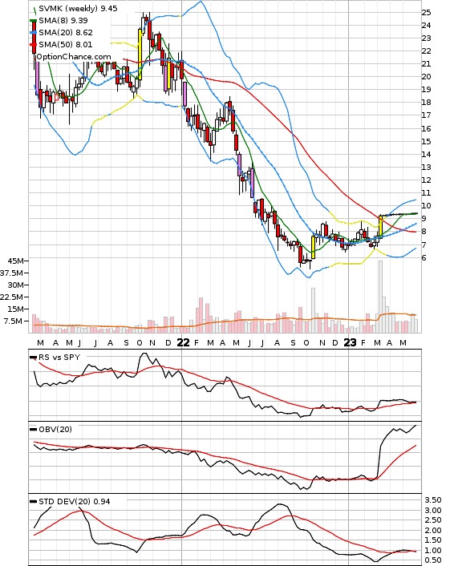Click the bold 22 year marker
The image size is (454, 566).
coord(183,342)
